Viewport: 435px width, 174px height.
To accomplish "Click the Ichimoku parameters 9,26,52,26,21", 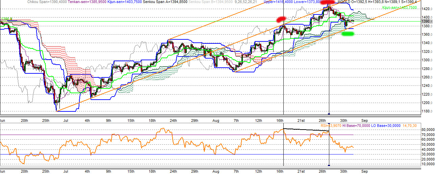I will (x=245, y=2).
